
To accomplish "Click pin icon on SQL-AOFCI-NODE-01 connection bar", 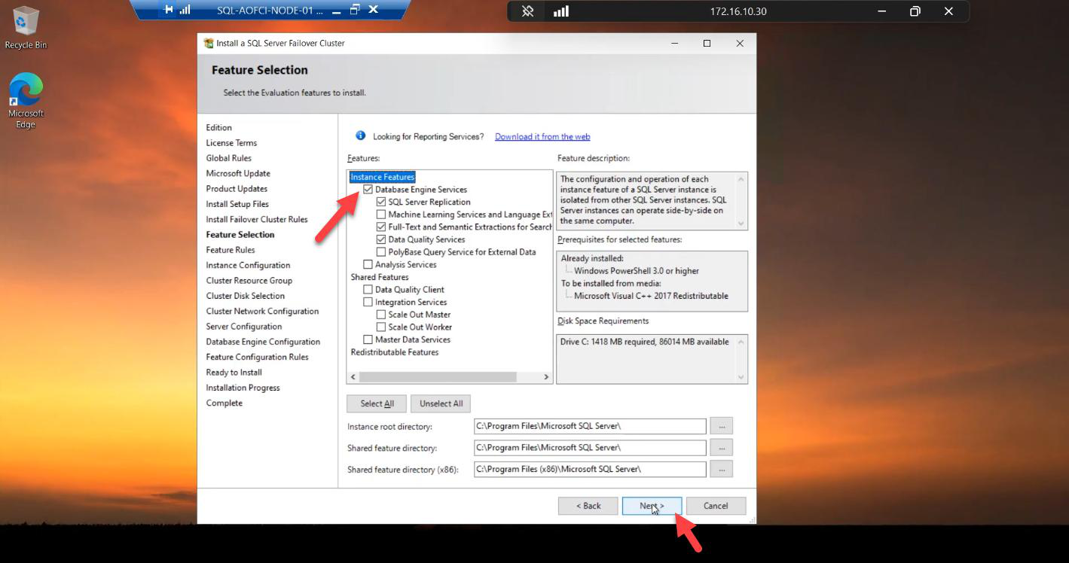I will 168,10.
